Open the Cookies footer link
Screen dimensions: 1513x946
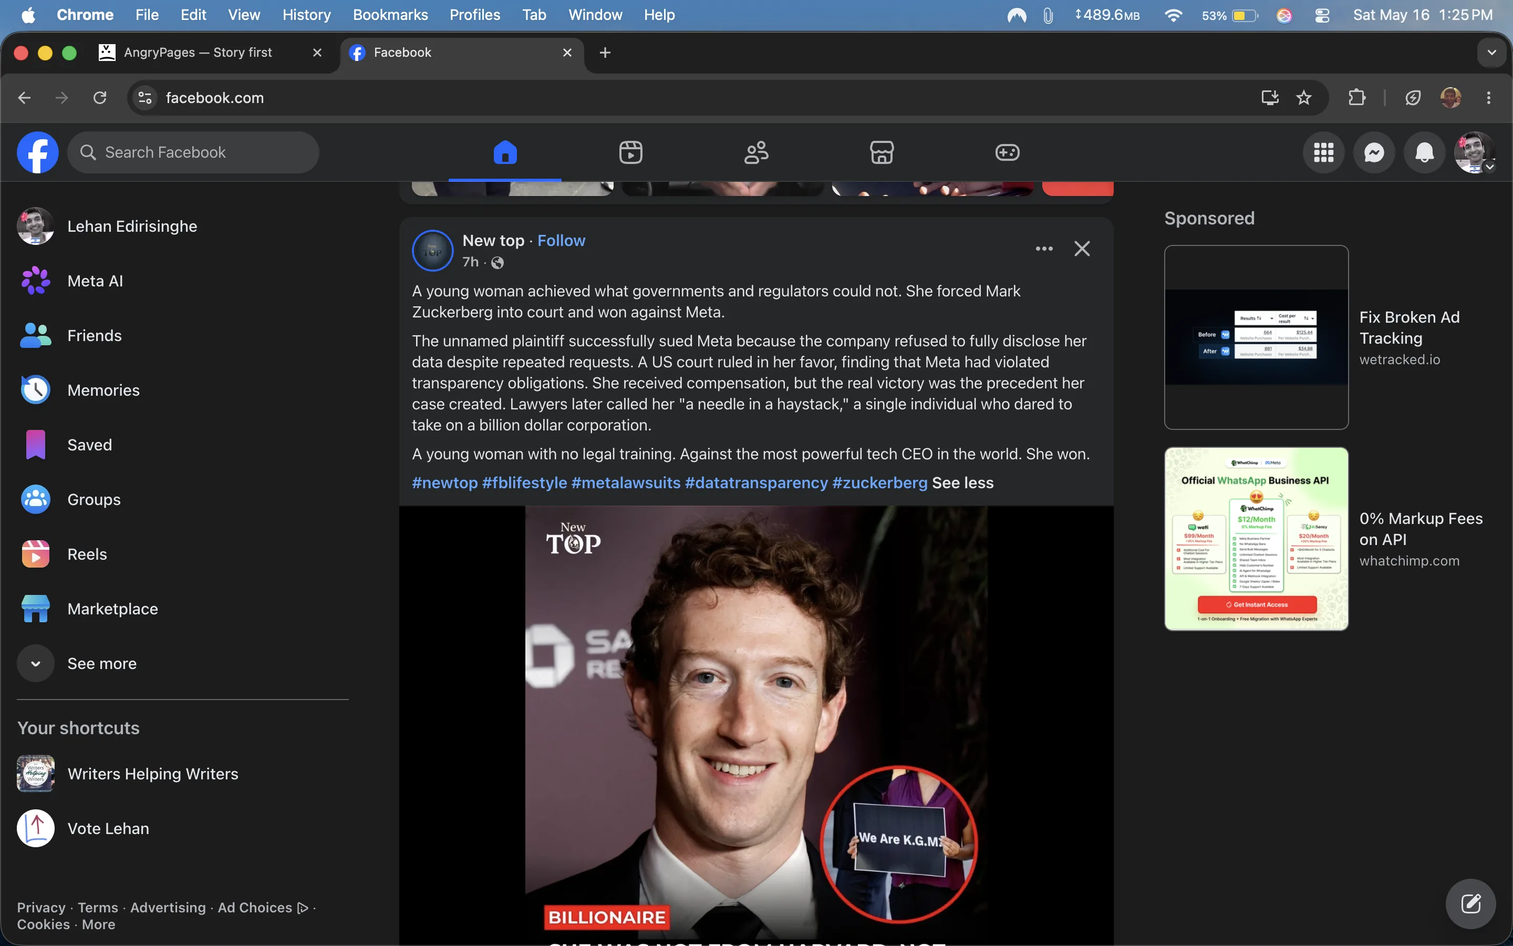point(43,924)
